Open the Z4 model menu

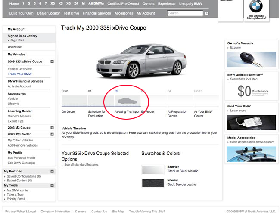tap(76, 3)
